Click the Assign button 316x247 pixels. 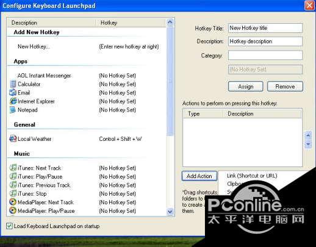tap(246, 87)
